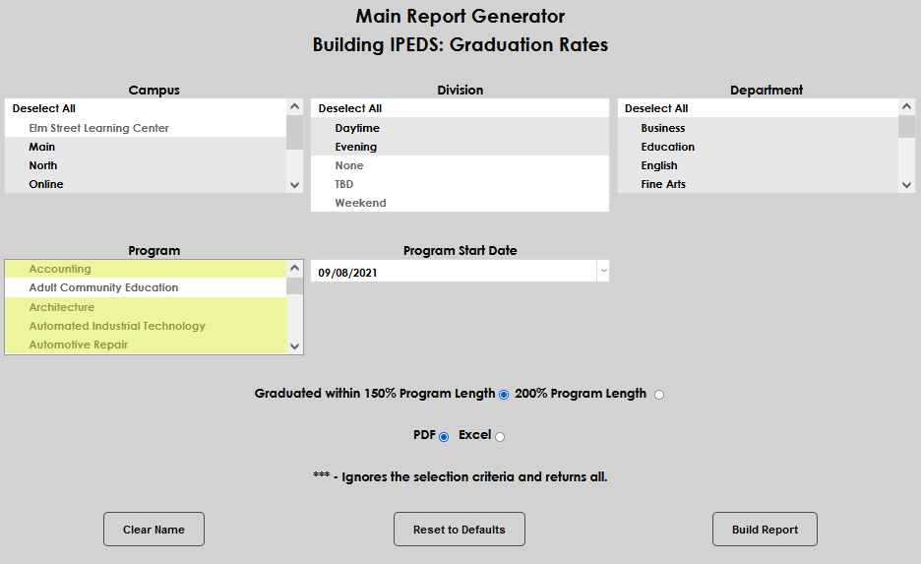The width and height of the screenshot is (921, 564).
Task: Click the Clear Name button
Action: coord(153,530)
